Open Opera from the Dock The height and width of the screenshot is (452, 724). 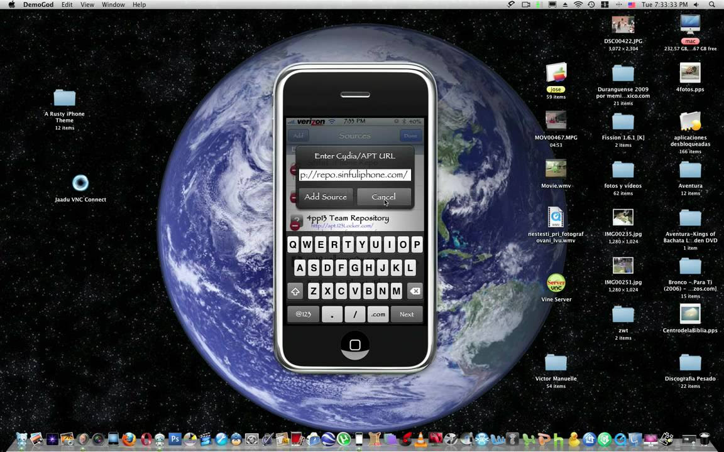click(x=145, y=439)
